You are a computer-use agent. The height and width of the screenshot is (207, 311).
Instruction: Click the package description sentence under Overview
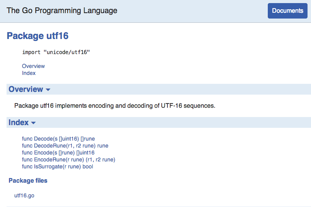pos(115,105)
